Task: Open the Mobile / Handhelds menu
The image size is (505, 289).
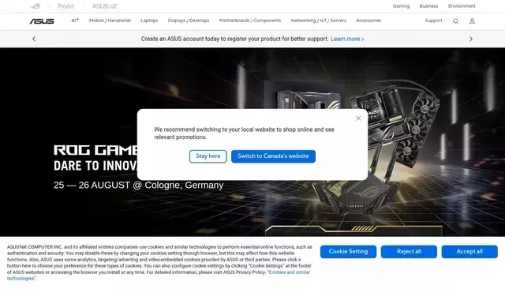Action: pos(110,21)
